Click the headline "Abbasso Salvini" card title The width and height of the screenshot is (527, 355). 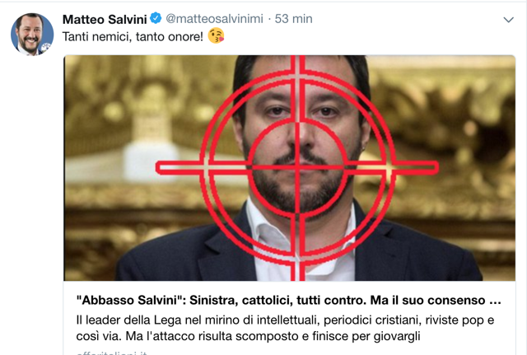[x=288, y=300]
